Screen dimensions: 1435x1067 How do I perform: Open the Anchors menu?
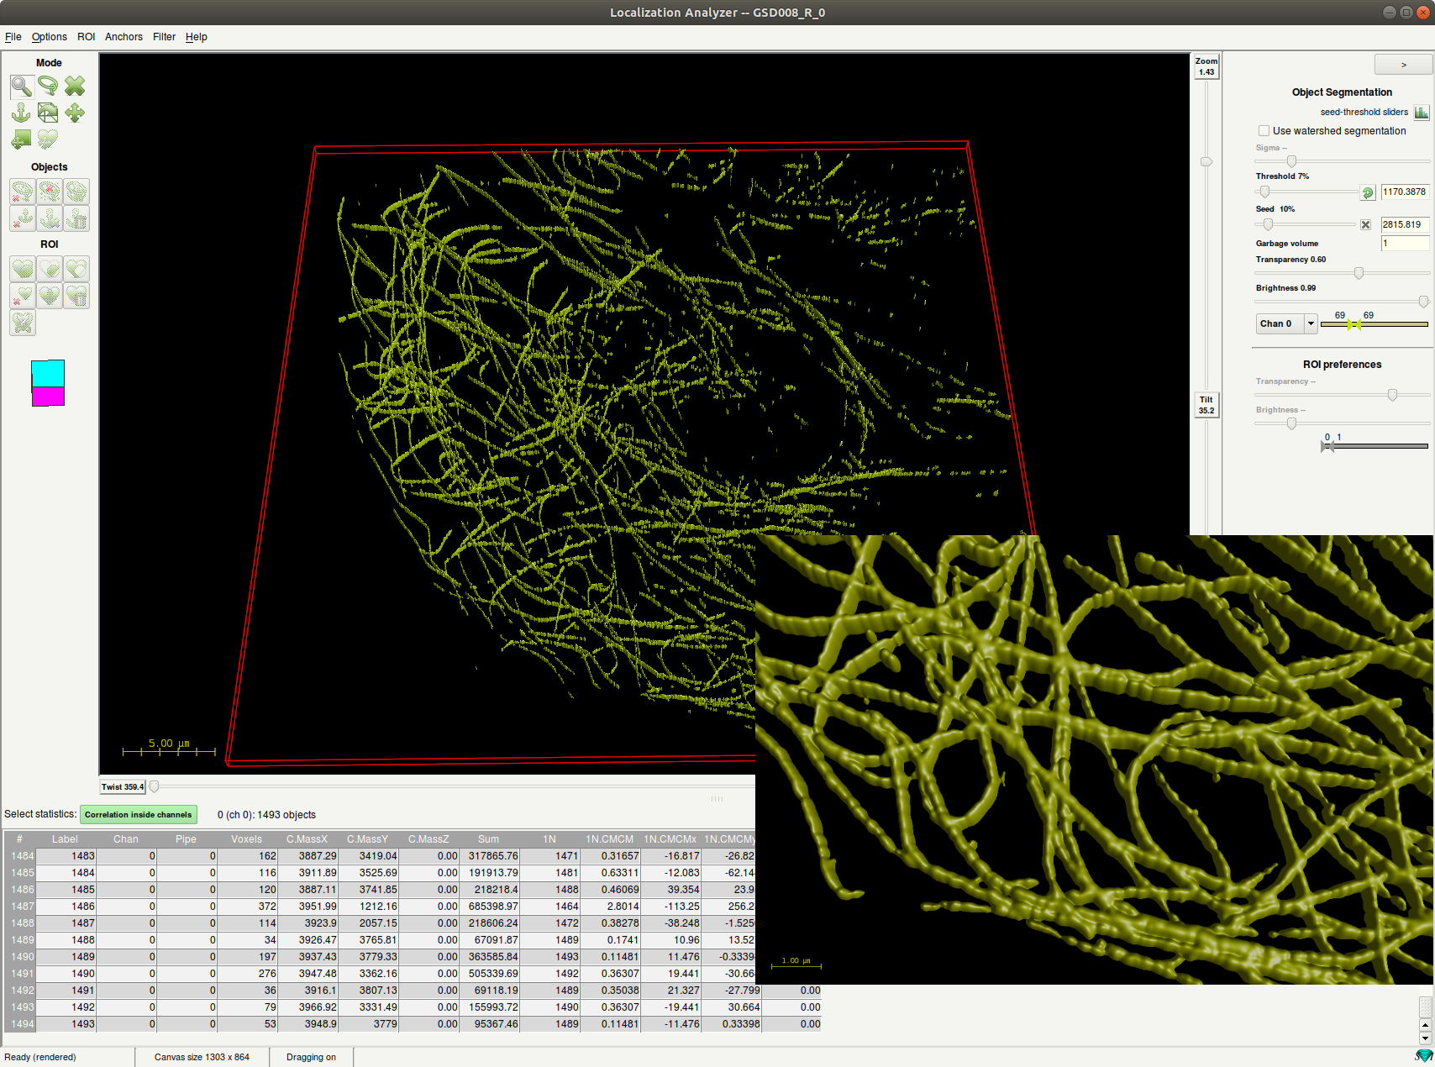click(124, 37)
